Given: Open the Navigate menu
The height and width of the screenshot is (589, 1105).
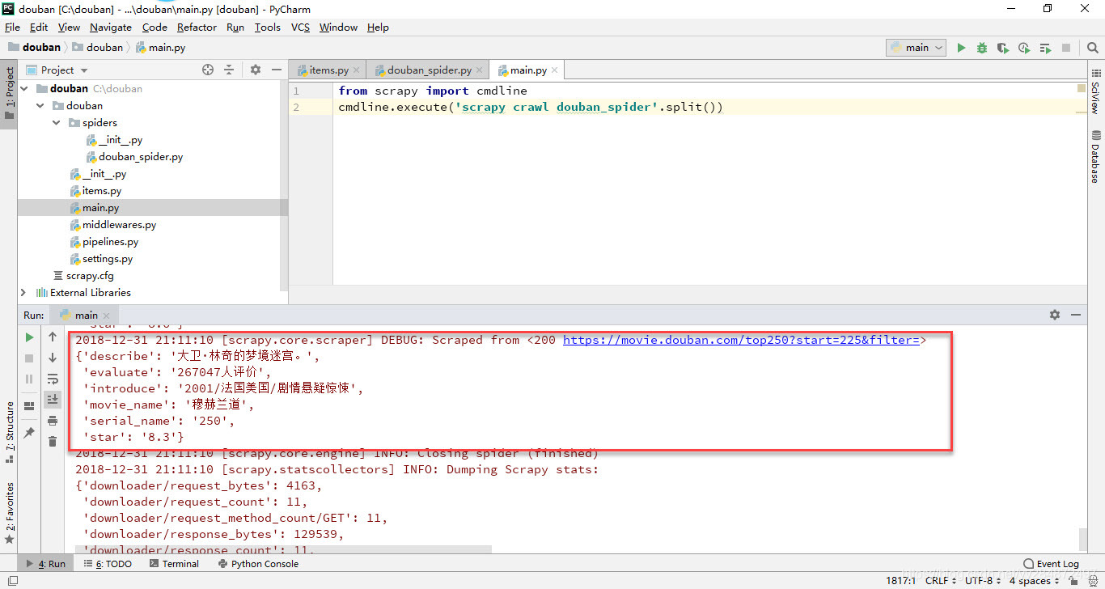Looking at the screenshot, I should pyautogui.click(x=111, y=27).
